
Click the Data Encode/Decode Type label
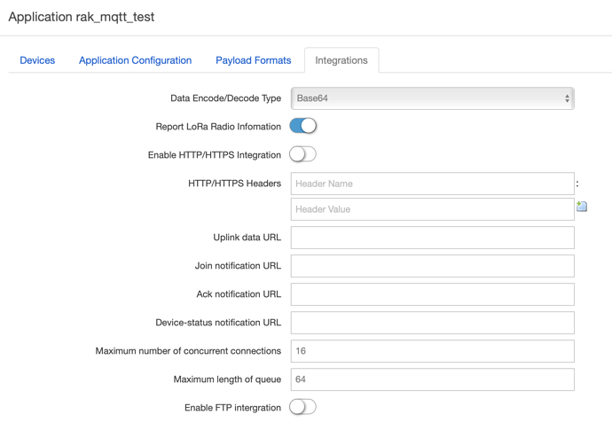click(225, 98)
